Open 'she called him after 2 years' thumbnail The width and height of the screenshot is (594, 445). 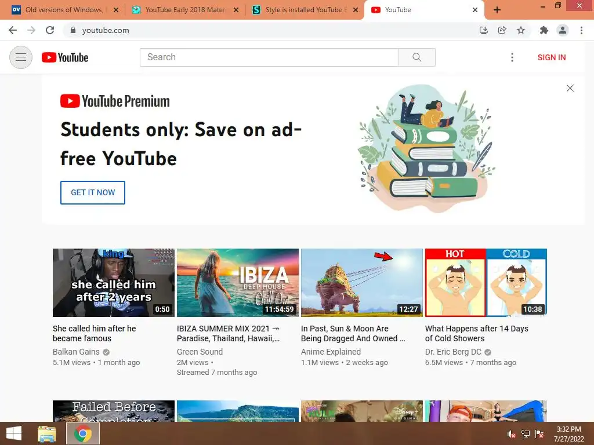(x=114, y=283)
